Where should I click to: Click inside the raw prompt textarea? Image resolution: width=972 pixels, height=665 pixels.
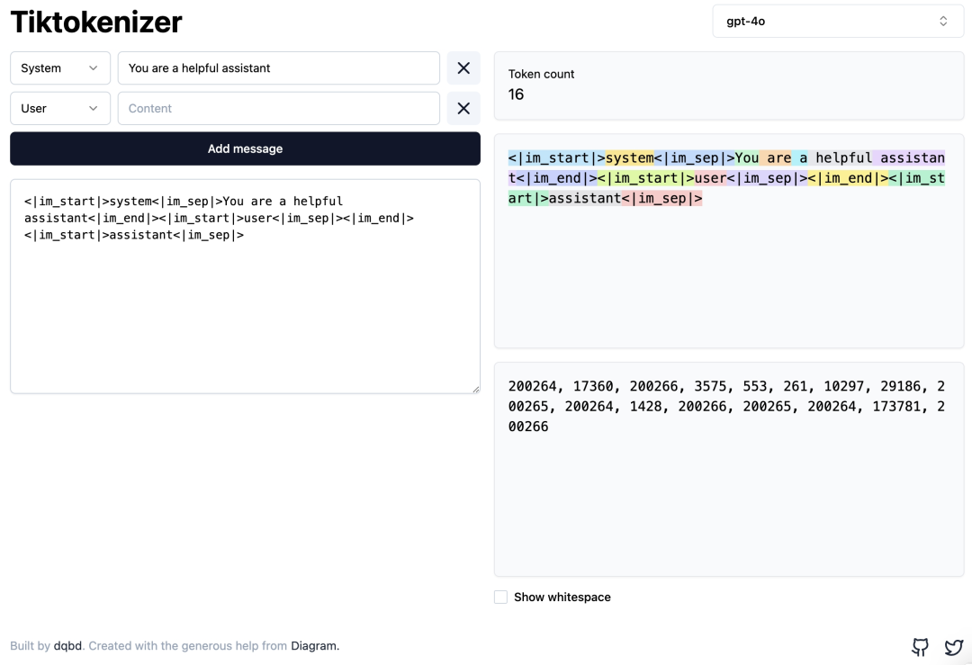(x=245, y=286)
